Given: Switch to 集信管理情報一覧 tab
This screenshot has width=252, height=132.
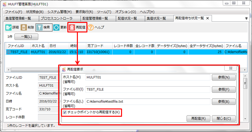Looking at the screenshot, I should 21,18.
